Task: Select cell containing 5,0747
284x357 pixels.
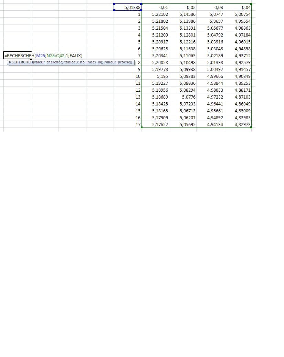Action: pos(210,14)
